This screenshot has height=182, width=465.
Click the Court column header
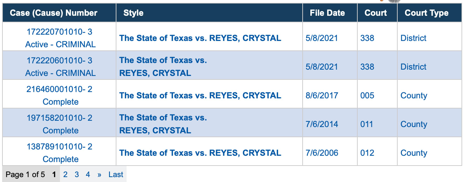click(376, 13)
